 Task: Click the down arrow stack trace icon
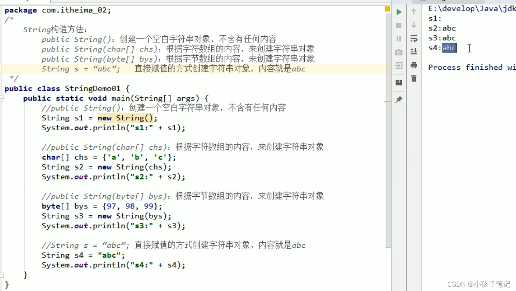pyautogui.click(x=414, y=25)
